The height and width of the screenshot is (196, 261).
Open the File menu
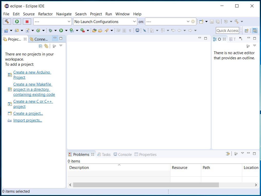(6, 14)
